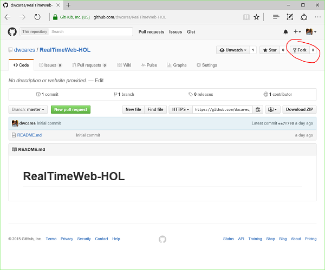
Task: Open dwcares commit author name link
Action: click(28, 123)
